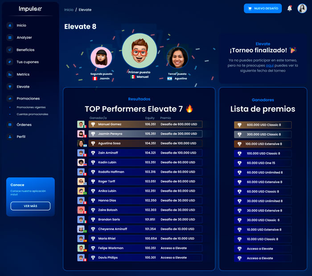Image resolution: width=312 pixels, height=276 pixels.
Task: Open Promociones vigentes submenu item
Action: point(31,107)
